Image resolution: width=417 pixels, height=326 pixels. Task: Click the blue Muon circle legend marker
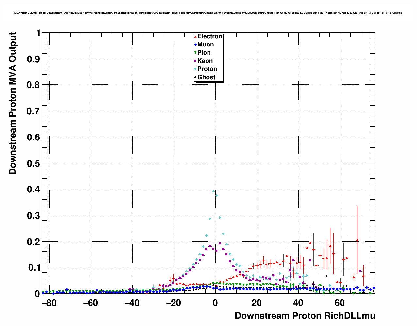tap(196, 45)
